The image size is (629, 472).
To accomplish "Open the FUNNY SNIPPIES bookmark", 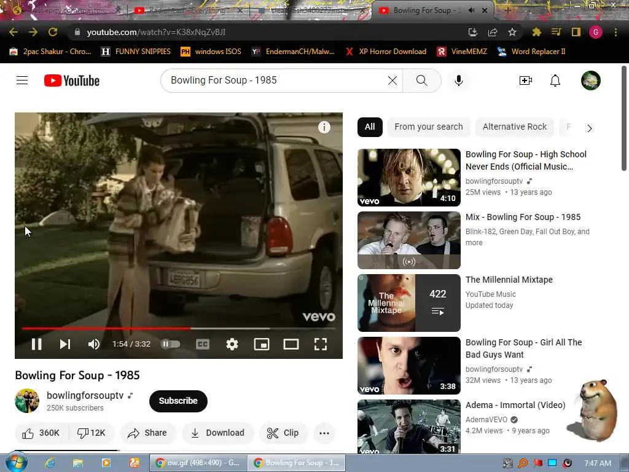I will pyautogui.click(x=136, y=52).
